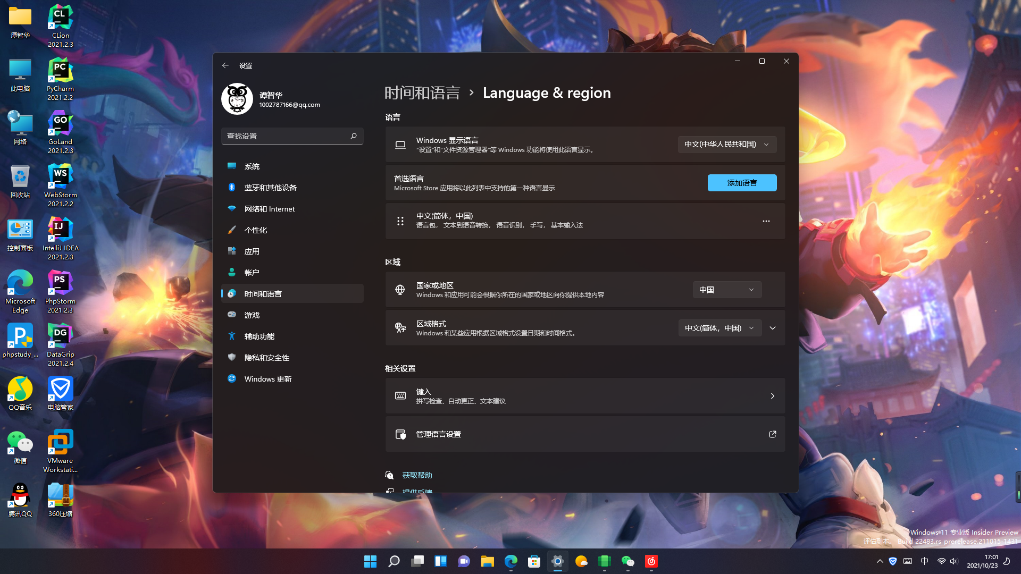This screenshot has width=1021, height=574.
Task: Select 回收站 desktop icon
Action: 20,181
